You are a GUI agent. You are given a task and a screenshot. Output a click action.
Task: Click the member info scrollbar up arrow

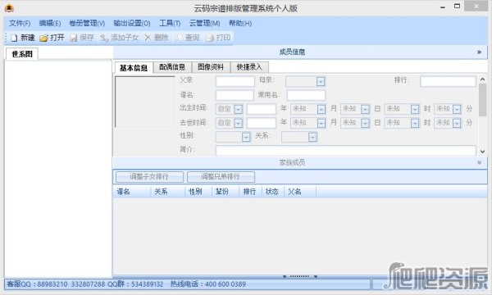click(x=483, y=79)
